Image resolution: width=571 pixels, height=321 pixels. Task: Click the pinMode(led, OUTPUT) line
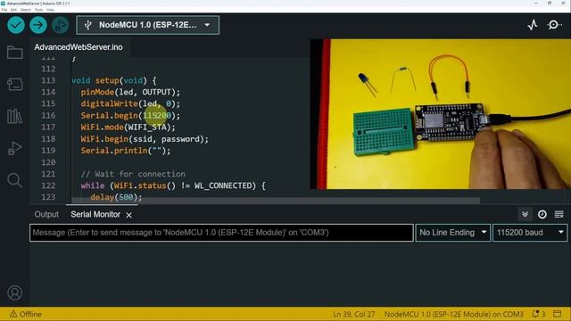130,93
